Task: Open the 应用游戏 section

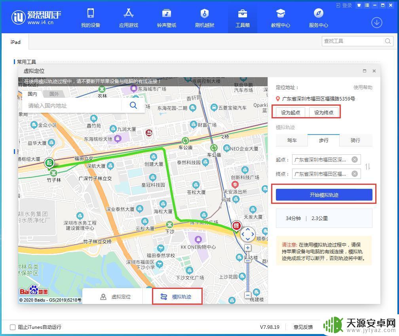Action: click(x=129, y=17)
